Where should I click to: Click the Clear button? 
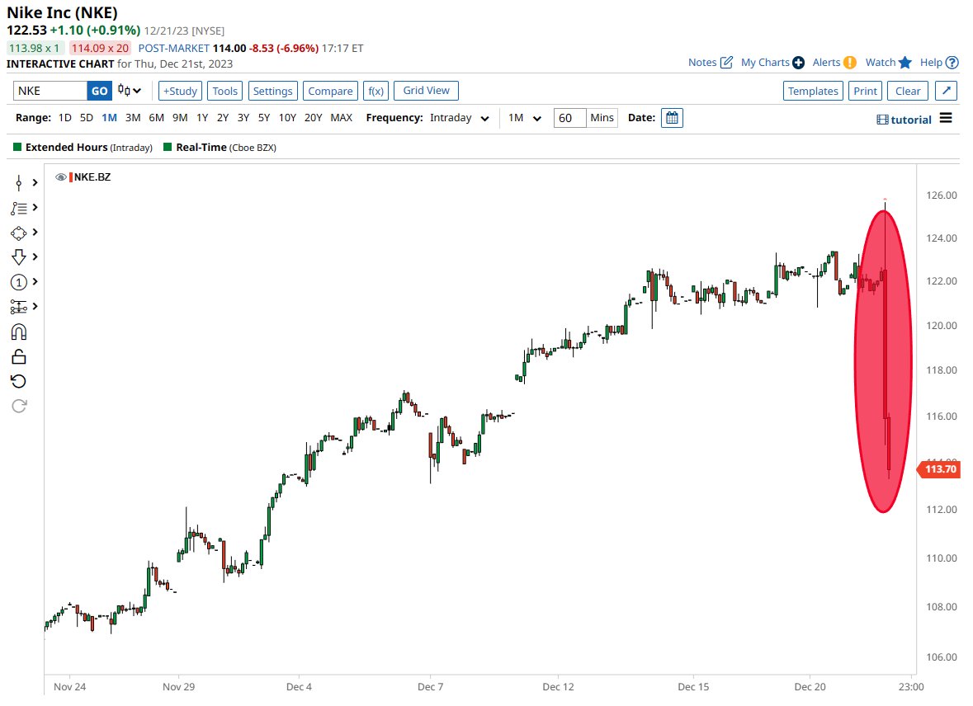pos(908,91)
